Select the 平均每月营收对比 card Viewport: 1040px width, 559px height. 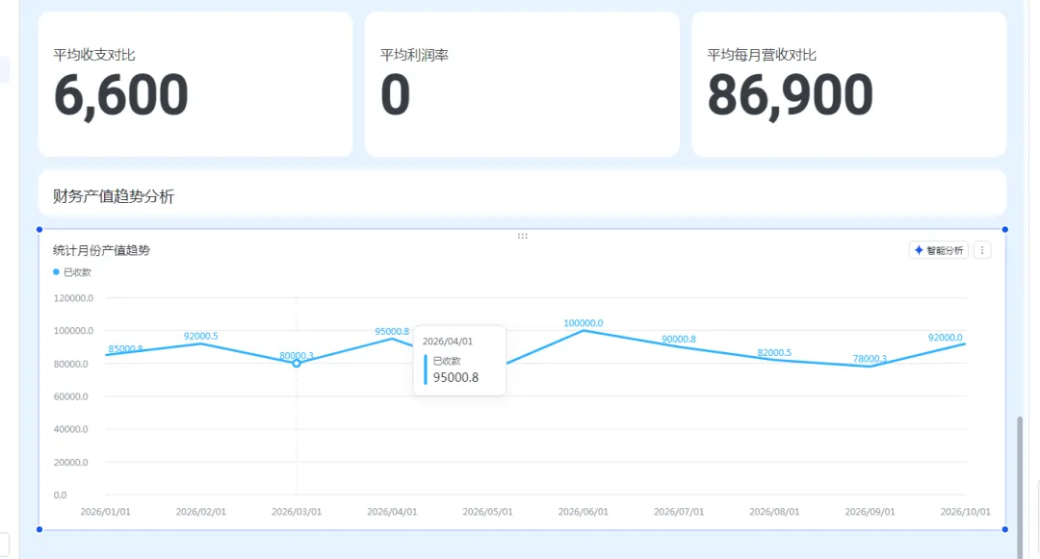849,84
